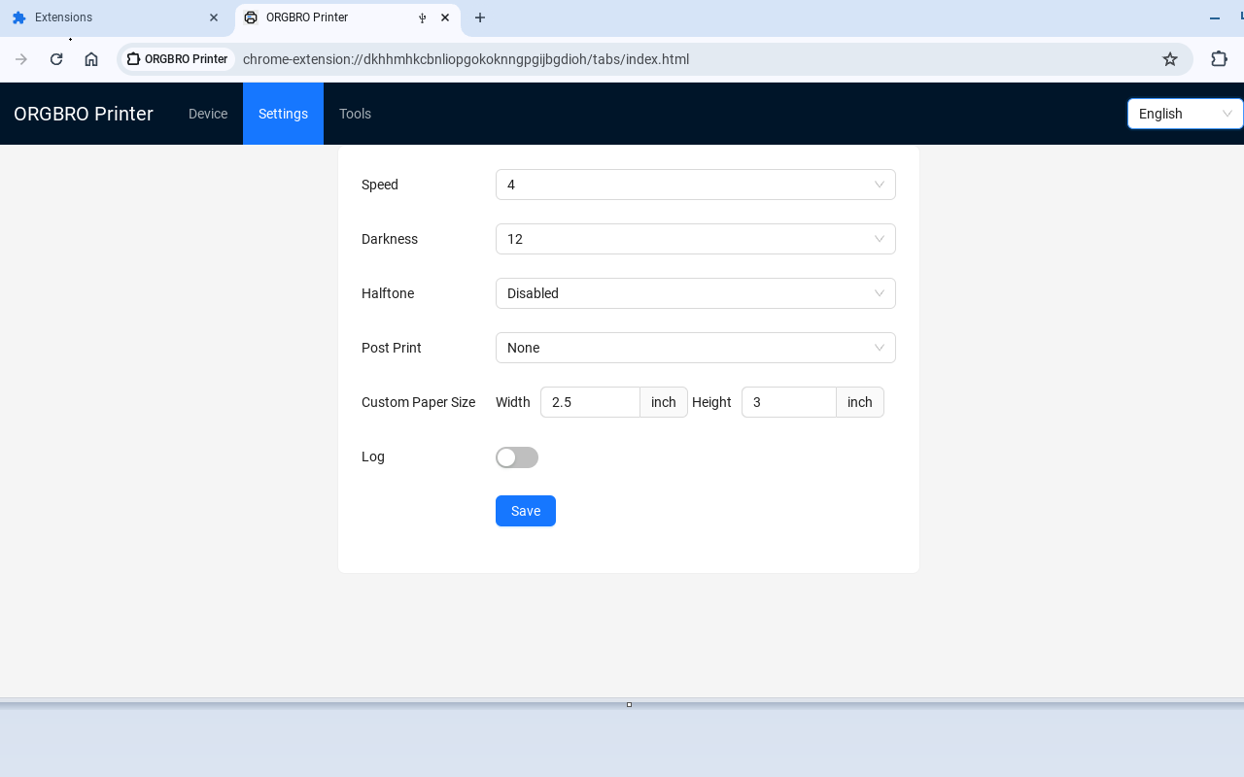Open the English language dropdown

point(1185,114)
